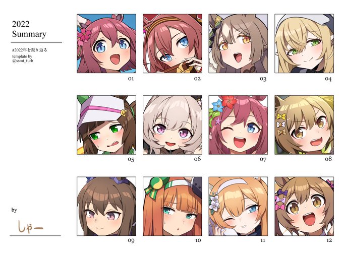Screen dimensions: 343x257
Task: Click the number label 12
Action: coord(329,240)
